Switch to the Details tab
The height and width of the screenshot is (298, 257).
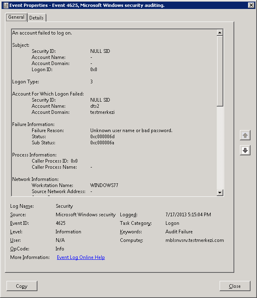click(36, 18)
